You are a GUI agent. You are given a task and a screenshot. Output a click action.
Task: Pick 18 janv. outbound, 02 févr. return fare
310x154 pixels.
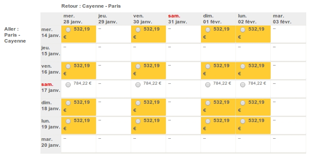click(243, 103)
